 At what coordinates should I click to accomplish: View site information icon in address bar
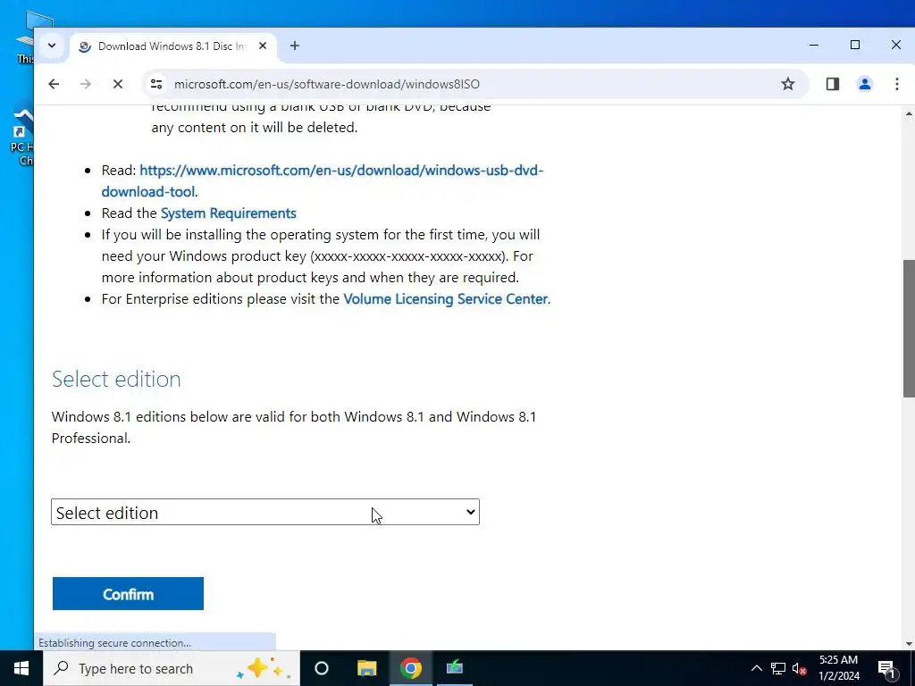click(x=156, y=84)
